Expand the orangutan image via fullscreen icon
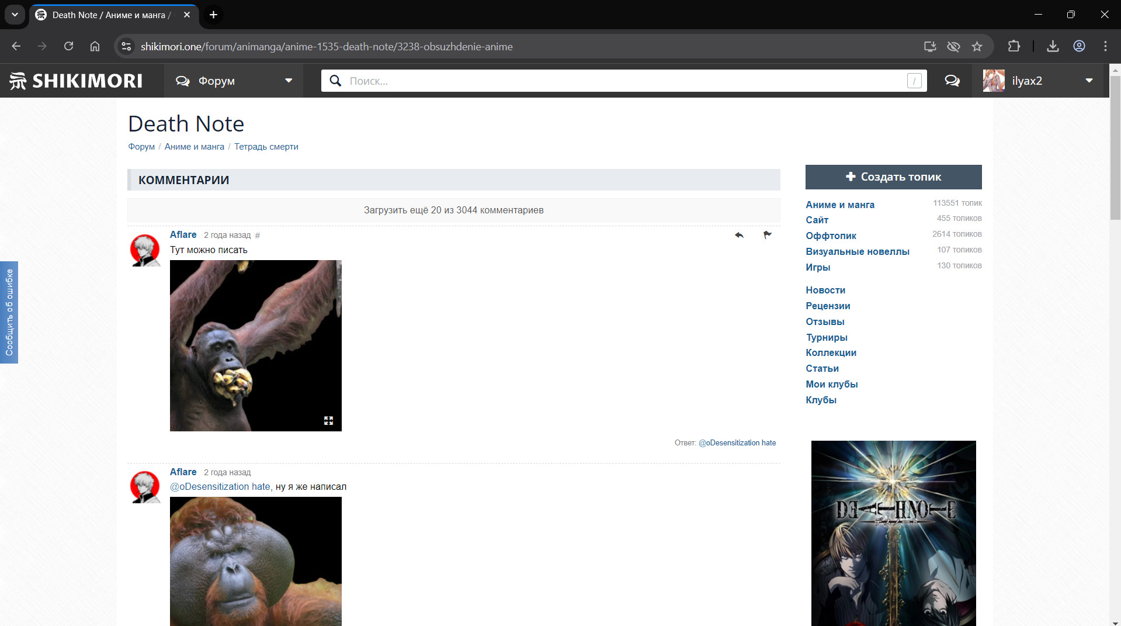This screenshot has width=1121, height=626. (x=328, y=421)
